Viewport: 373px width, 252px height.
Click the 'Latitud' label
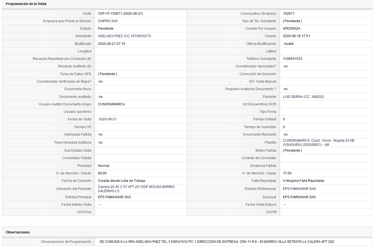coord(271,51)
